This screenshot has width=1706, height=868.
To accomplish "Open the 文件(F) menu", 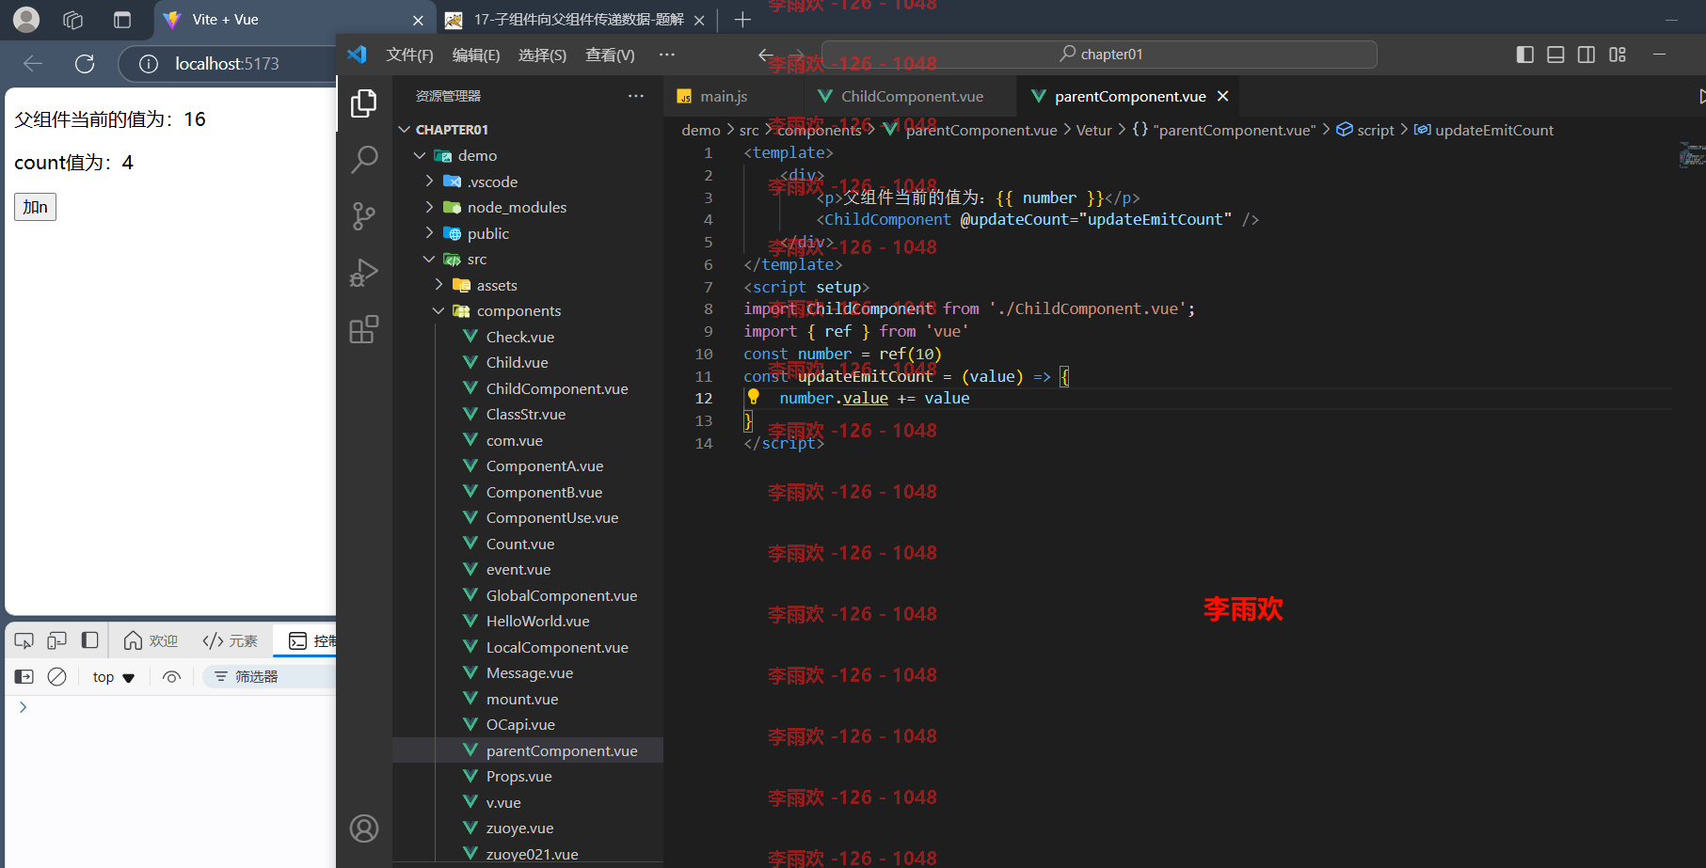I will click(x=409, y=55).
